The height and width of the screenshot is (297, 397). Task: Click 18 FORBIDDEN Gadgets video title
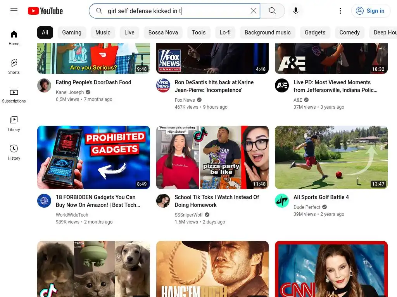click(98, 201)
